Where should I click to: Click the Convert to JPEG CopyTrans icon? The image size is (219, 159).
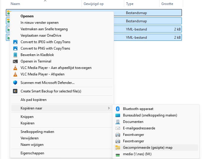click(15, 42)
